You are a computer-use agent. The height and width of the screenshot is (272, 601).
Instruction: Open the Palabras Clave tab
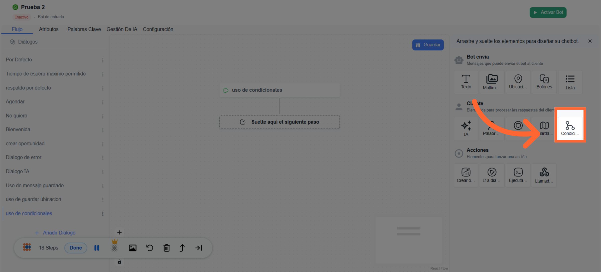(x=84, y=29)
